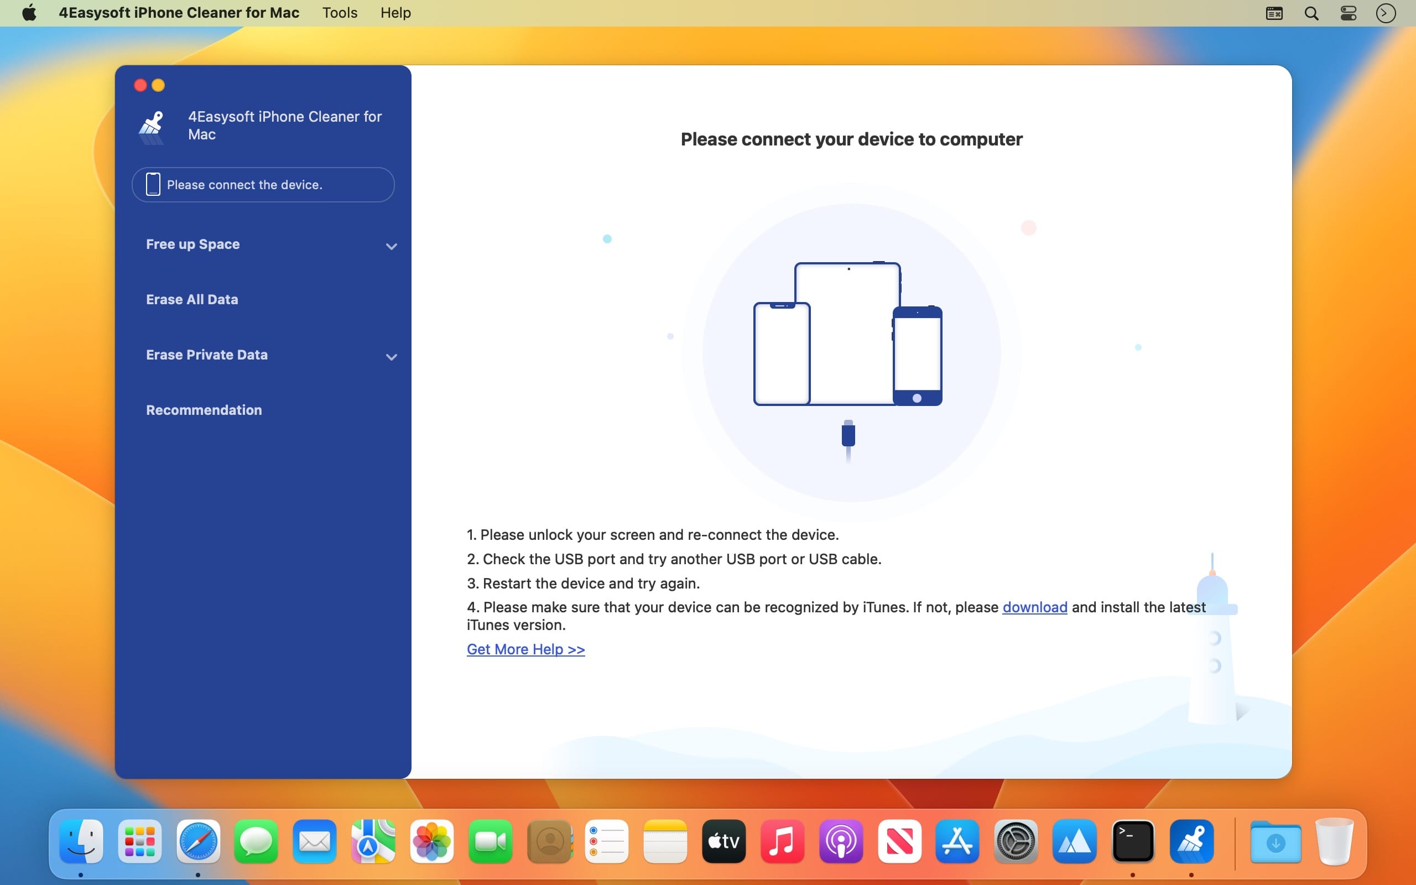Launch App Store from the Dock

[957, 842]
